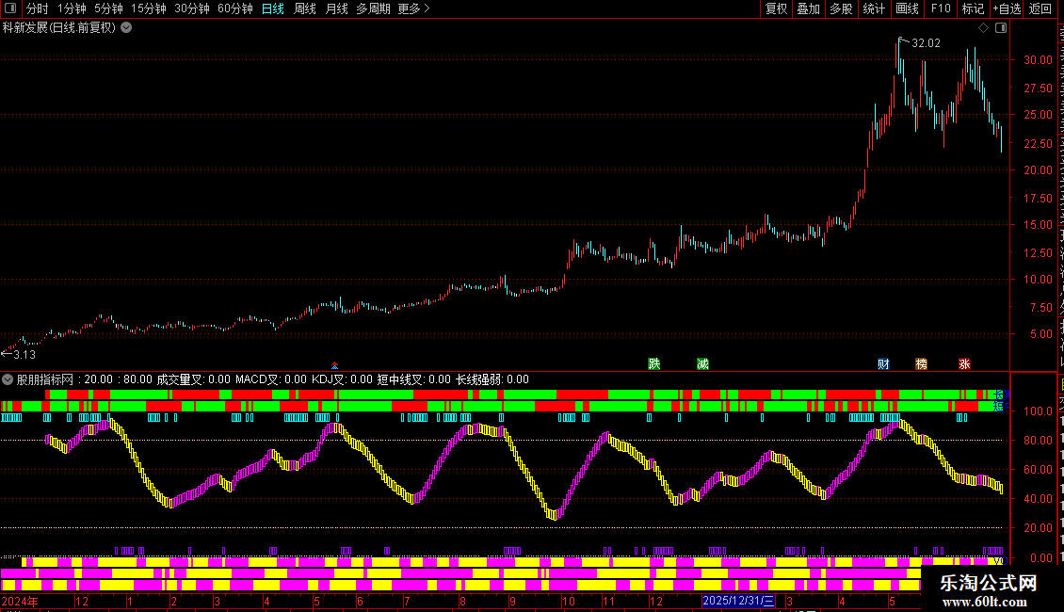Click the MACD叉: 0.00 indicator value
The width and height of the screenshot is (1064, 612).
point(271,379)
